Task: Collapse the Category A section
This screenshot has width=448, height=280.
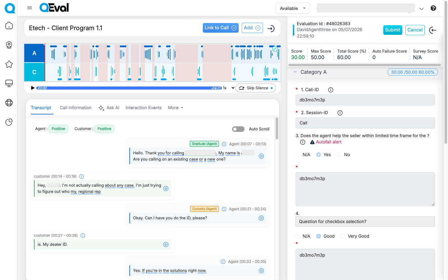Action: (x=295, y=72)
